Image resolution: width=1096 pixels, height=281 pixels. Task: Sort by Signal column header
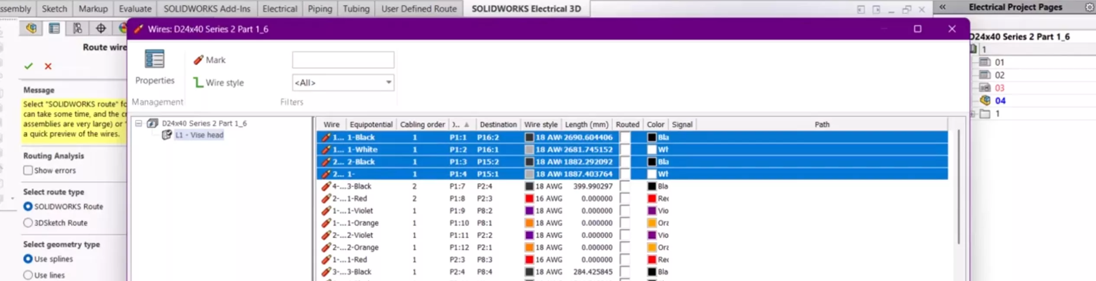point(682,125)
